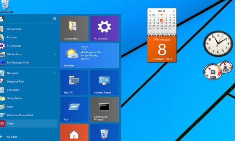Open Documents from the Start menu list
235x141 pixels.
point(29,29)
